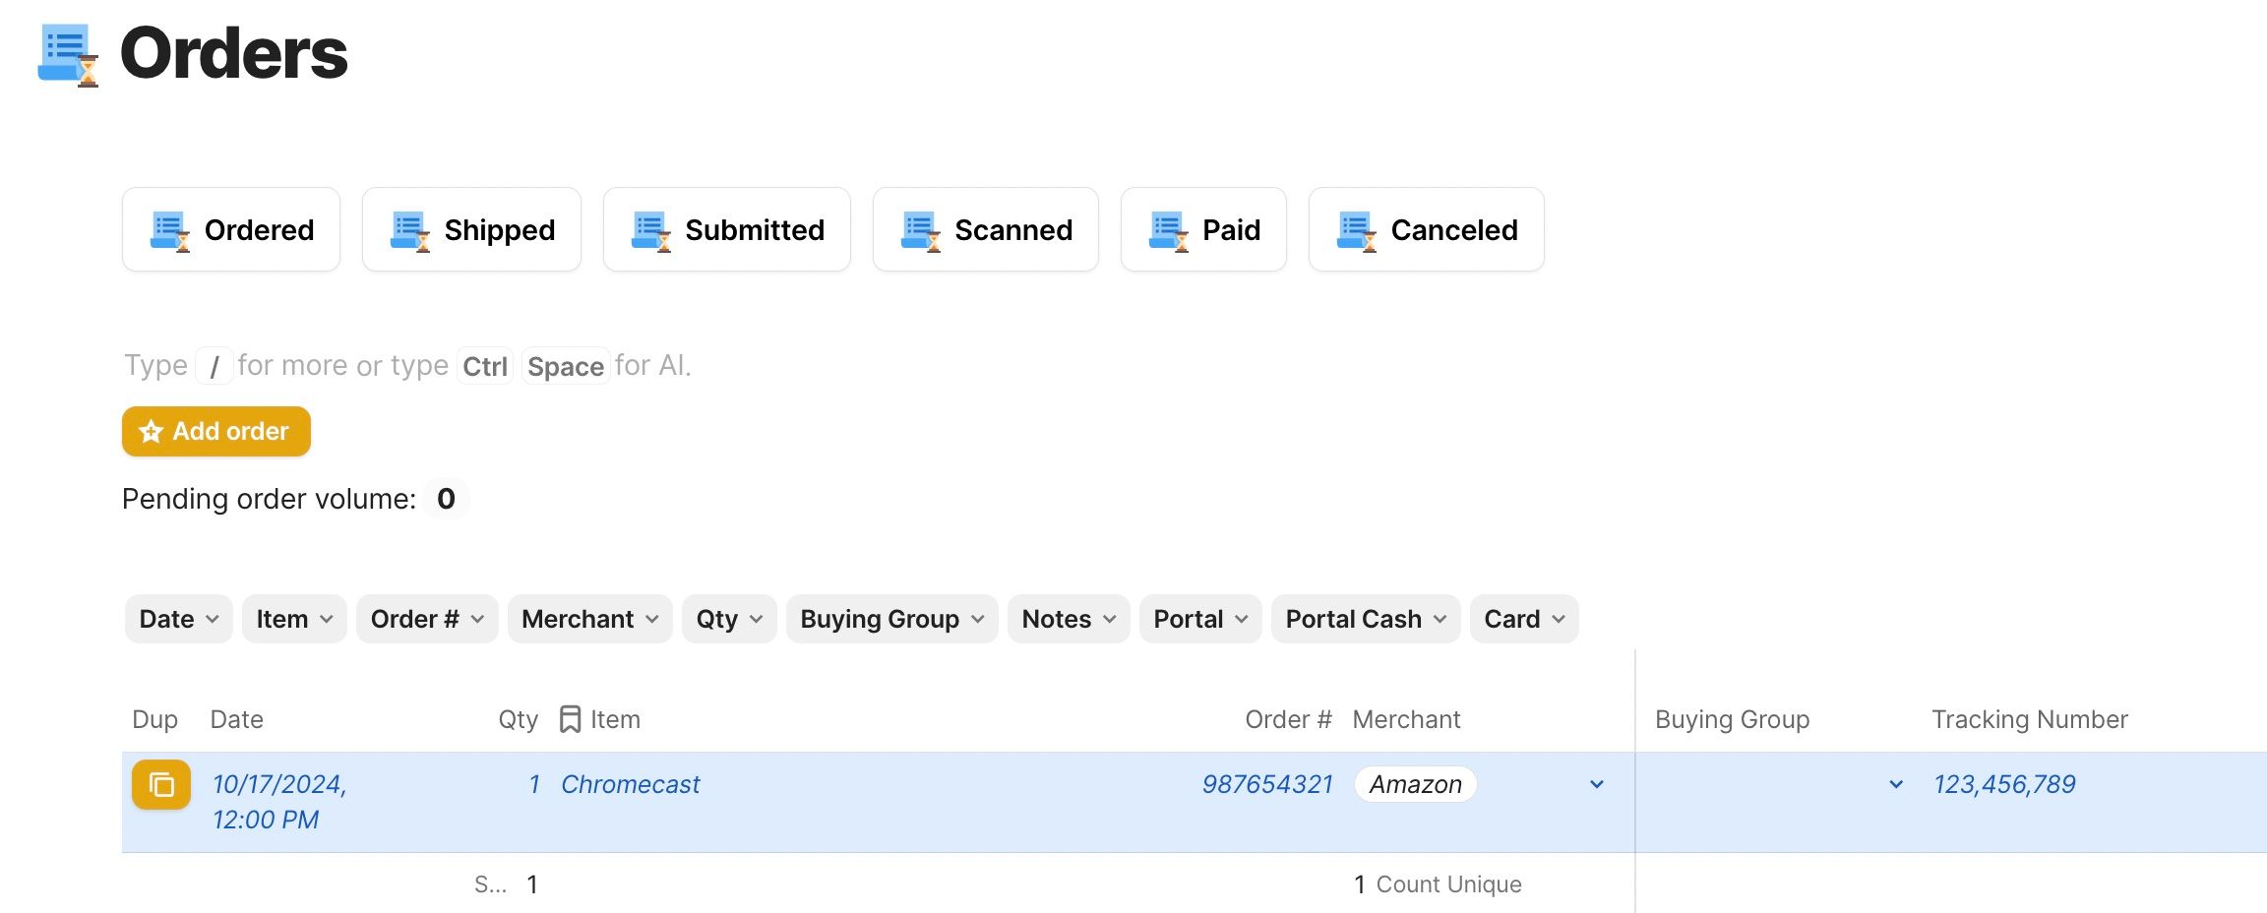Click the Tracking Number column header
This screenshot has width=2267, height=913.
2030,719
